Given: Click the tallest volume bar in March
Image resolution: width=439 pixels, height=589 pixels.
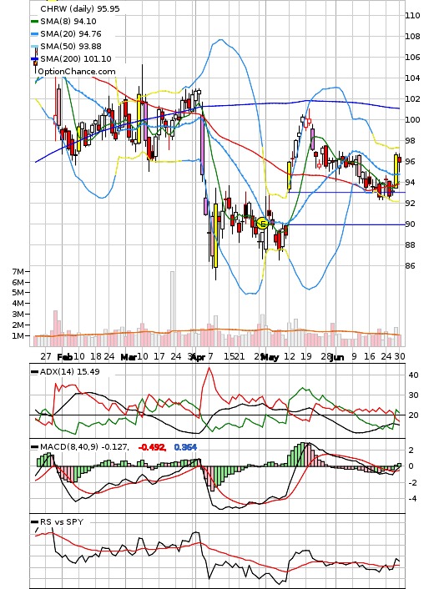Looking at the screenshot, I should pos(173,309).
